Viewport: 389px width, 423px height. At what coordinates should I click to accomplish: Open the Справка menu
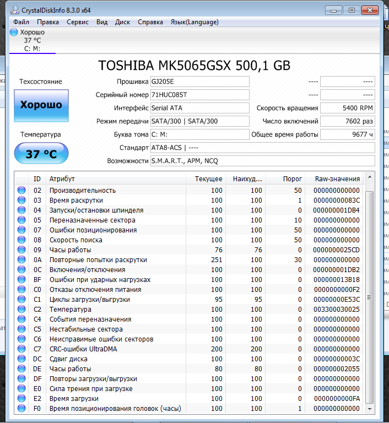pyautogui.click(x=150, y=22)
